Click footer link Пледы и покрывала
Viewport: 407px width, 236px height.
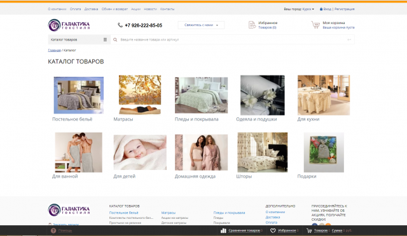(229, 213)
